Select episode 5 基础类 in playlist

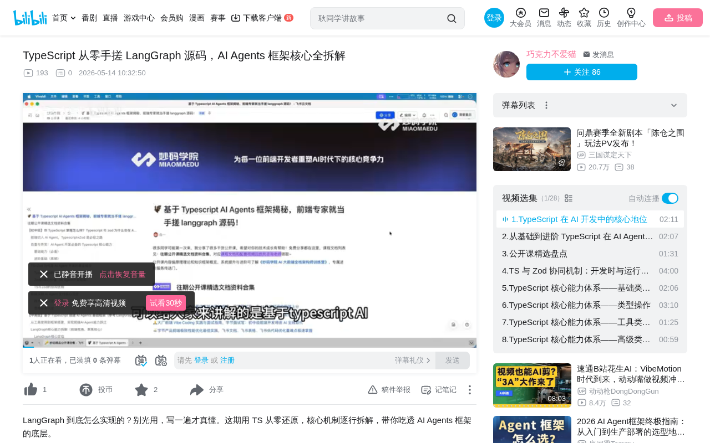coord(590,288)
